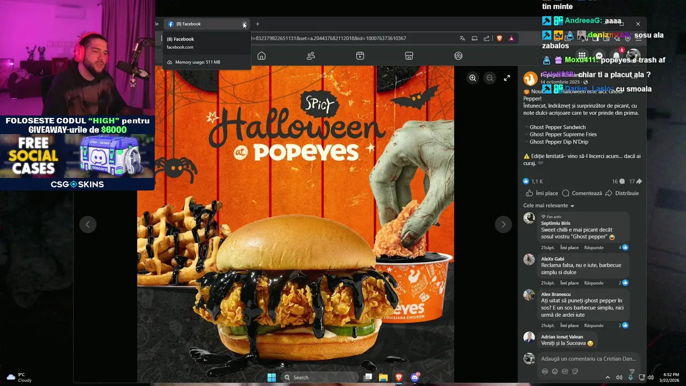The image size is (686, 386).
Task: Click Îmi place under Septimiu Biris comment
Action: pos(569,248)
